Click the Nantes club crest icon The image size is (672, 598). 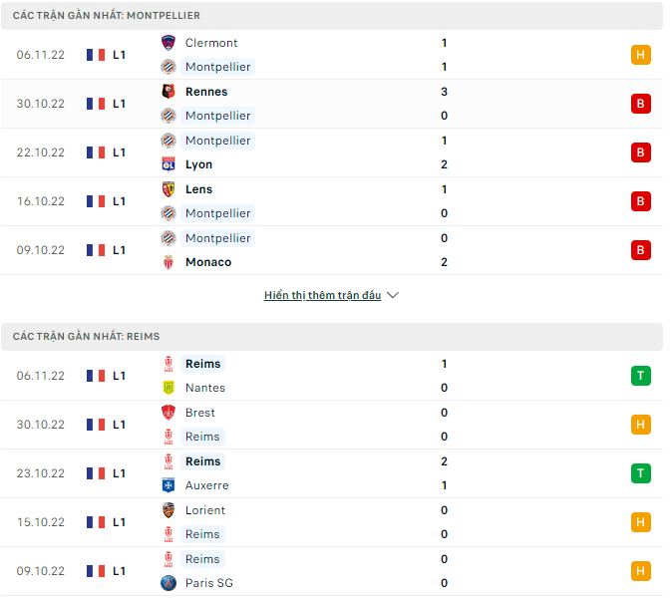168,388
